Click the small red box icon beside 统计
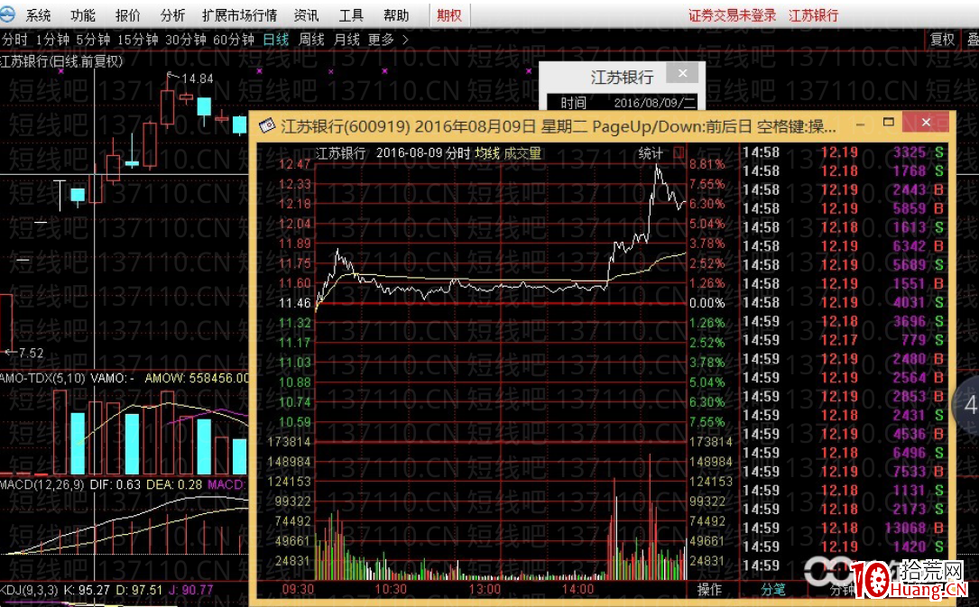The width and height of the screenshot is (979, 607). pos(679,153)
